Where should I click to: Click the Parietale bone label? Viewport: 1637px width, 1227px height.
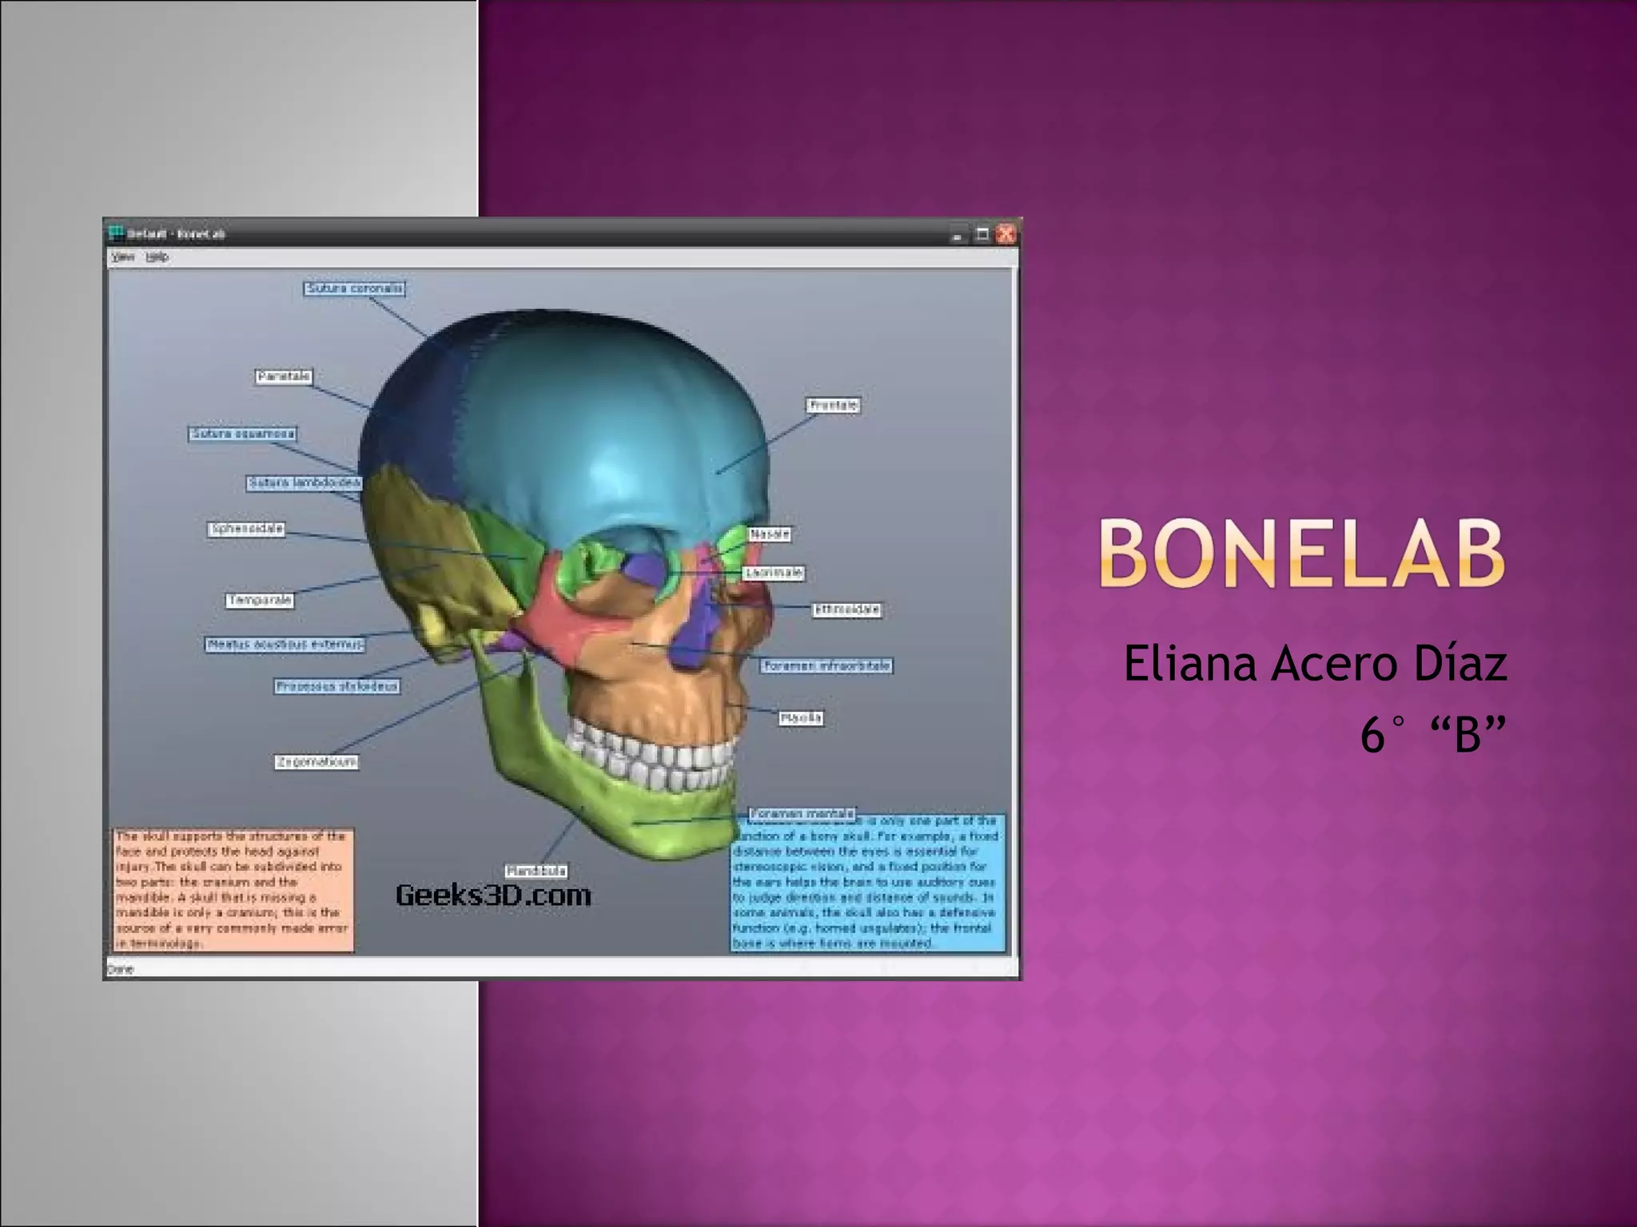pyautogui.click(x=284, y=376)
